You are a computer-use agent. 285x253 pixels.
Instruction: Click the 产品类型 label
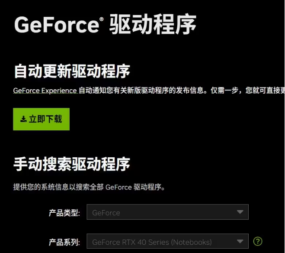pos(64,213)
